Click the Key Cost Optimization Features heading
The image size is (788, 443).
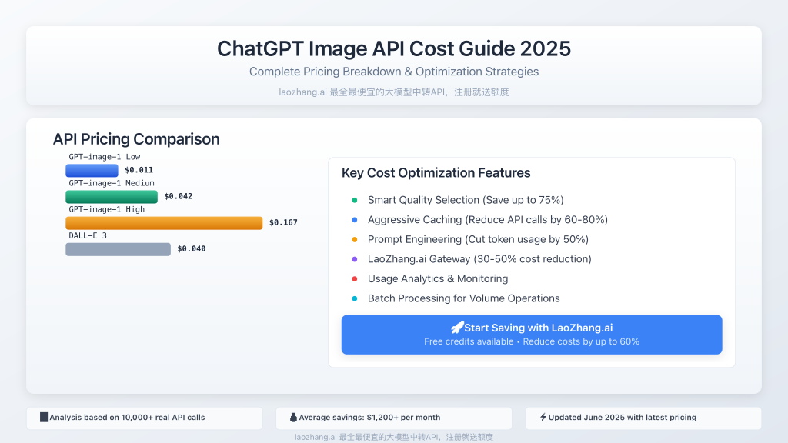pyautogui.click(x=436, y=173)
